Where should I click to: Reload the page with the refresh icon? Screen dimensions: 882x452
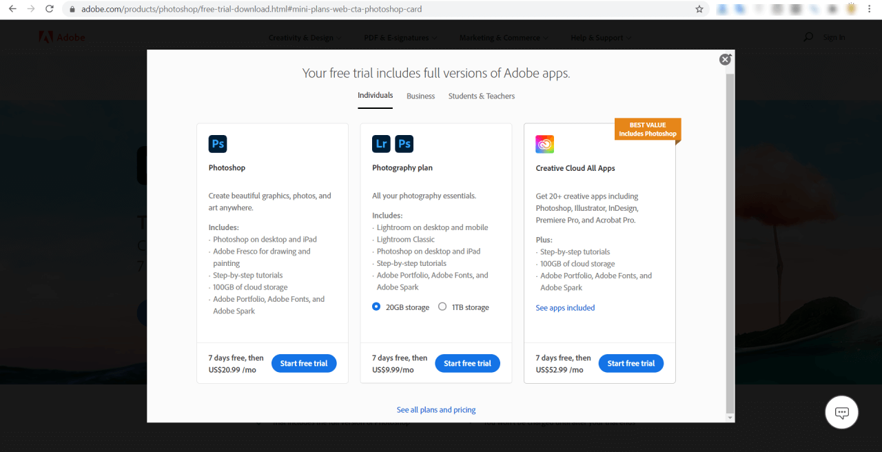(49, 9)
